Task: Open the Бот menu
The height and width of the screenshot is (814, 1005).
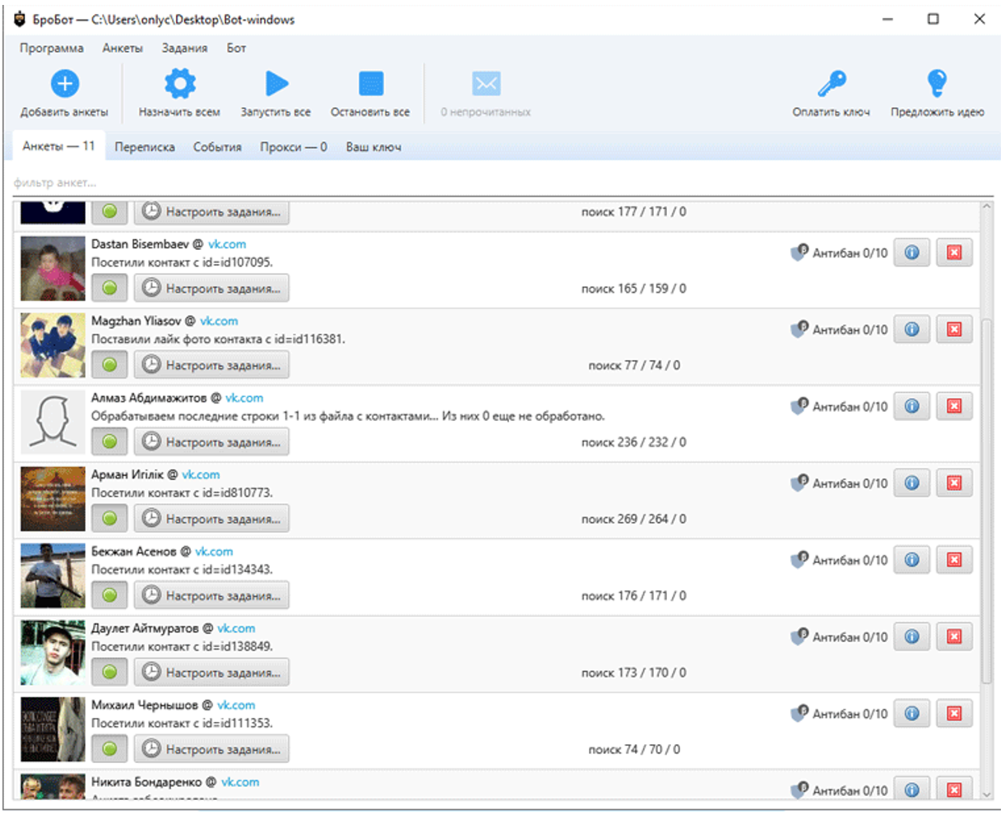Action: 237,48
